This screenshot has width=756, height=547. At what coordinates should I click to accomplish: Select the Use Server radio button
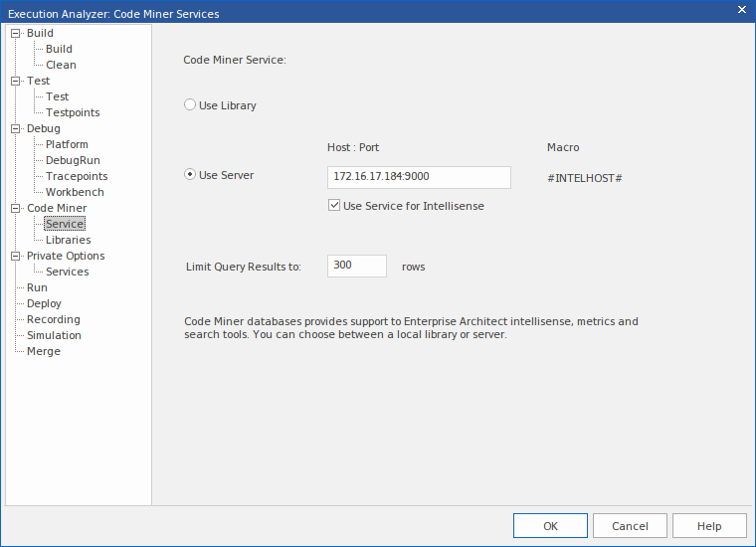pyautogui.click(x=190, y=175)
